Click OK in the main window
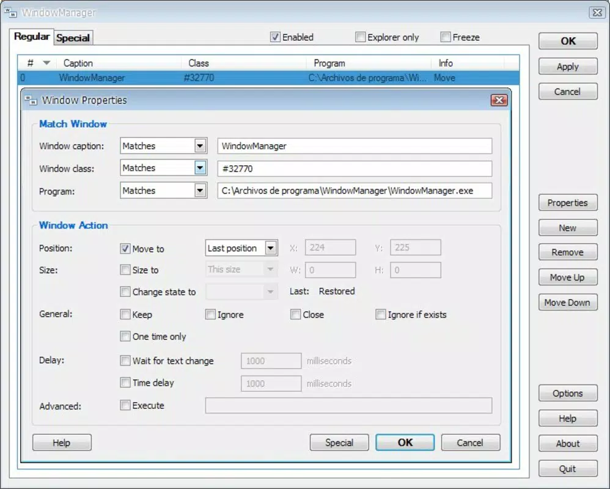Screen dimensions: 610x489 click(x=568, y=41)
